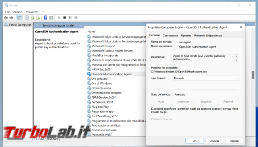This screenshot has height=147, width=258.
Task: Open the Help question mark toolbar icon
Action: click(x=46, y=17)
